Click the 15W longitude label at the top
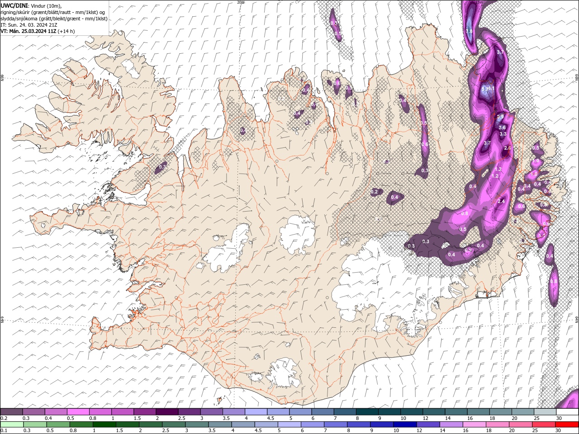 [479, 2]
